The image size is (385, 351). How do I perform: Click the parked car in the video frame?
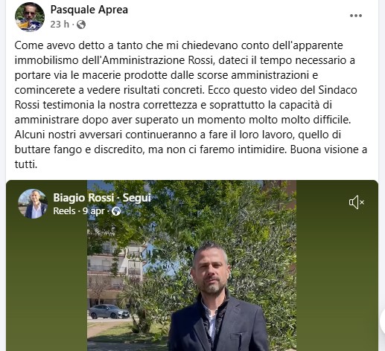pyautogui.click(x=109, y=312)
